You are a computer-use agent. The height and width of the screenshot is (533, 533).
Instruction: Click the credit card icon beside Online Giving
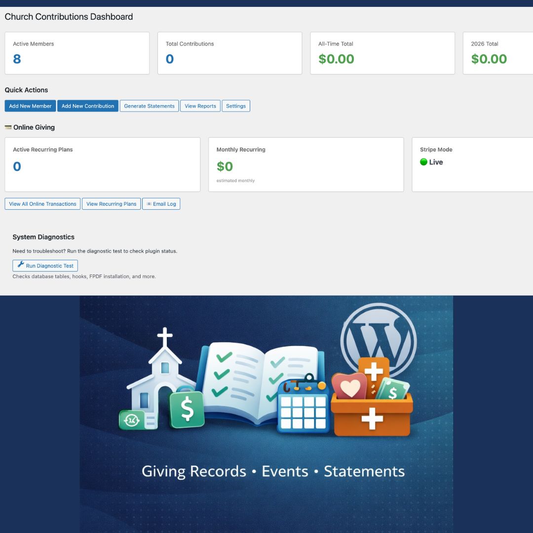click(x=8, y=127)
